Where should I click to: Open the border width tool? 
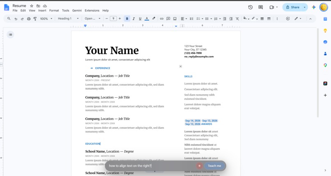click(262, 19)
